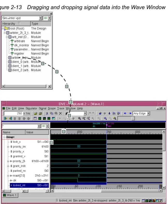Screen dimensions: 168x204
Task: Open the Edit menu
Action: (x=14, y=108)
